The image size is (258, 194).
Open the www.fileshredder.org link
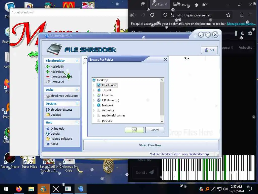point(195,154)
